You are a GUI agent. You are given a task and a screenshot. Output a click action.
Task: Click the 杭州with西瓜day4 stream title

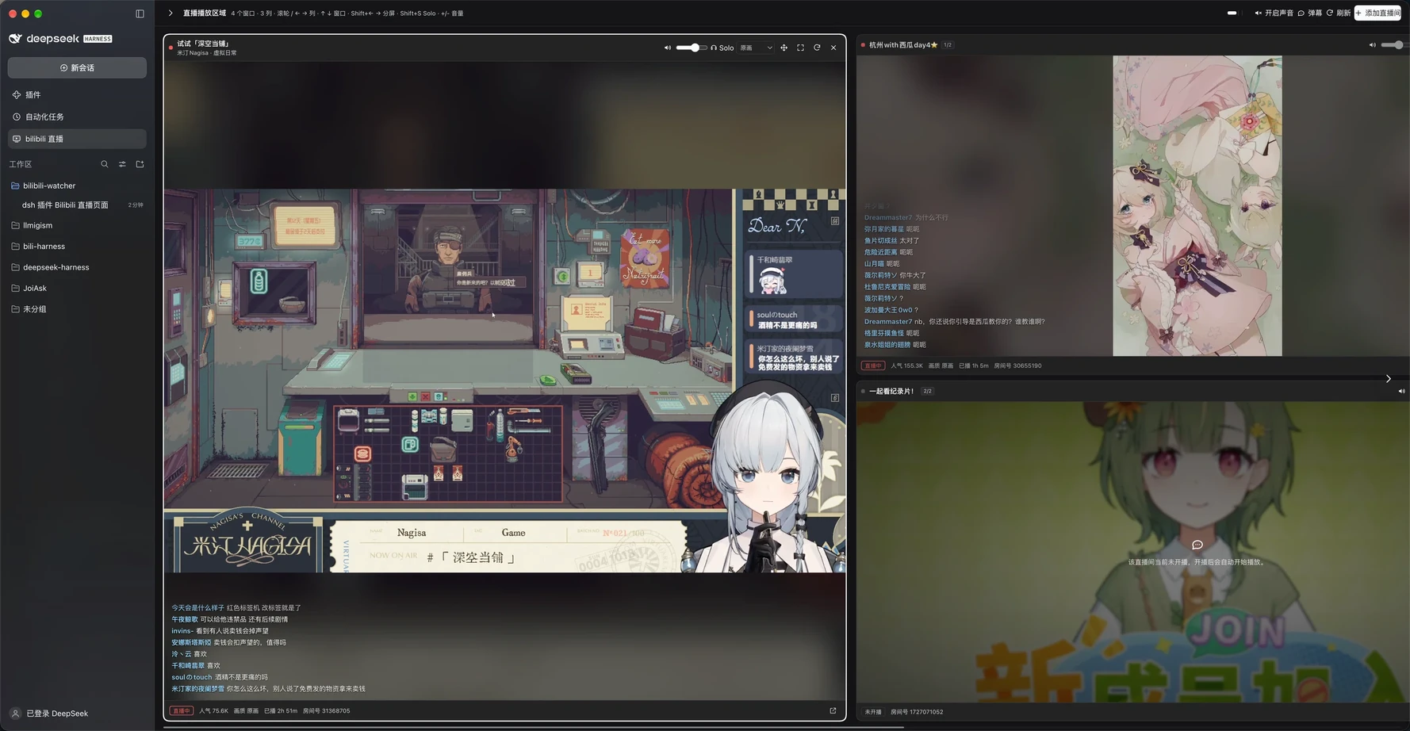coord(903,45)
